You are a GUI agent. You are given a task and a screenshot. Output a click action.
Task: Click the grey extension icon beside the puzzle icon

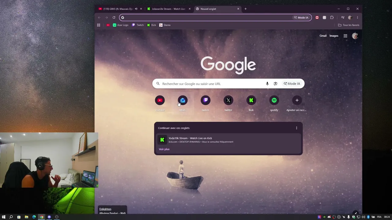(x=324, y=17)
